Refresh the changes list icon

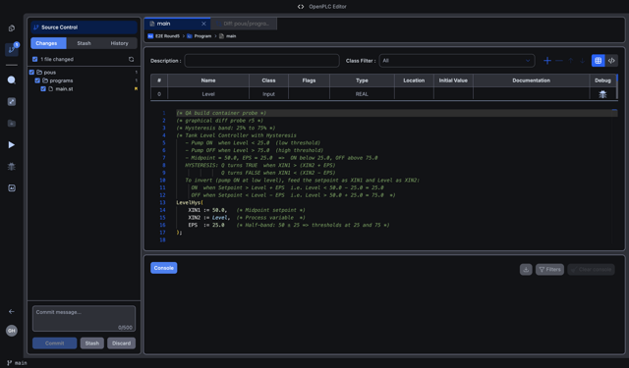[x=131, y=59]
